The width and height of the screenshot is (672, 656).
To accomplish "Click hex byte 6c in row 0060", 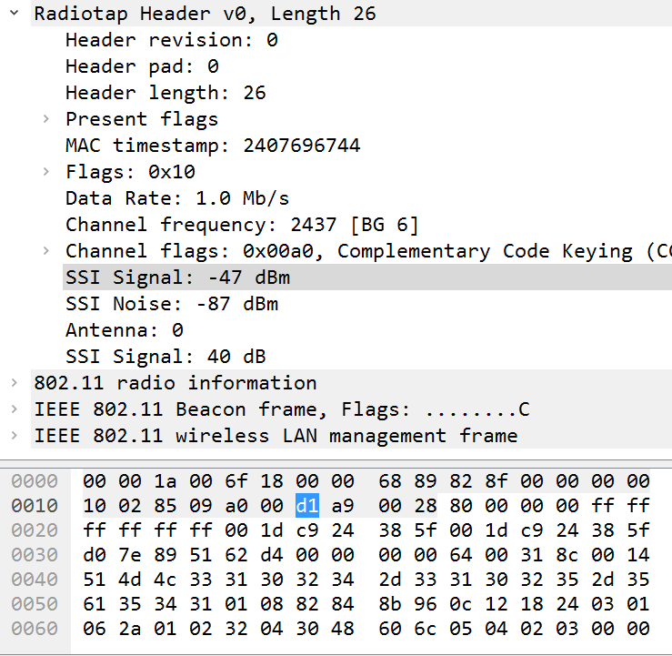I will click(x=426, y=629).
